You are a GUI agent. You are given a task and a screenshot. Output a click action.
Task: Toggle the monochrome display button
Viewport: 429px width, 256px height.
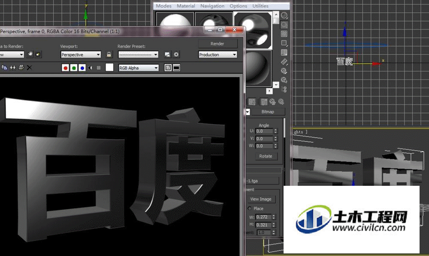(99, 68)
